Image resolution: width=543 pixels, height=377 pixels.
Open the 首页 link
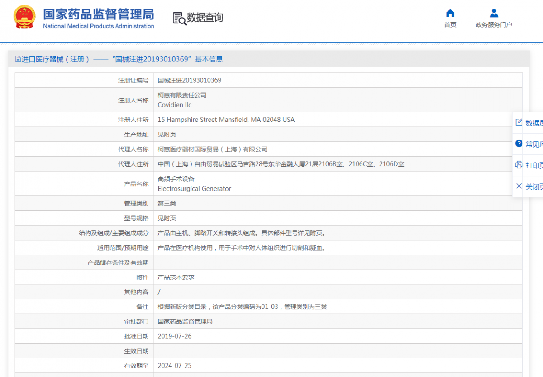point(450,25)
